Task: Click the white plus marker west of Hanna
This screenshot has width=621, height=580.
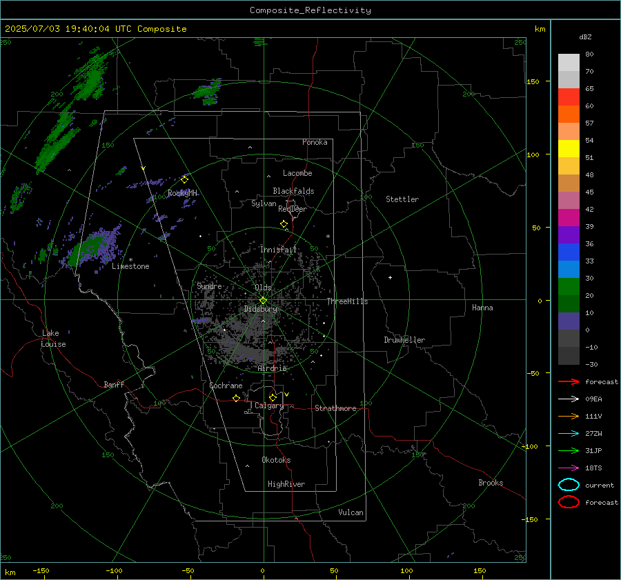Action: (390, 277)
